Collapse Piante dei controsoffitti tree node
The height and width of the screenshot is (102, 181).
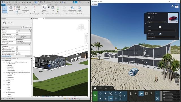tap(4, 72)
